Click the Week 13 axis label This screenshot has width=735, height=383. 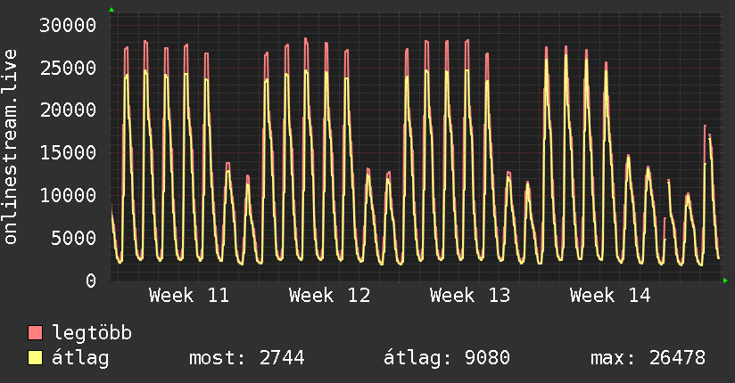point(470,295)
